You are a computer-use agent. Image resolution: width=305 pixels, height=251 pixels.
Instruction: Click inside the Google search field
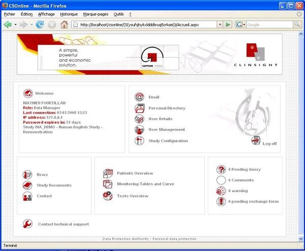pos(266,24)
